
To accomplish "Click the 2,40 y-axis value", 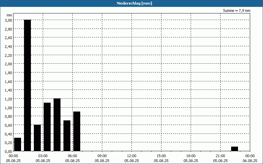I will click(9, 46).
